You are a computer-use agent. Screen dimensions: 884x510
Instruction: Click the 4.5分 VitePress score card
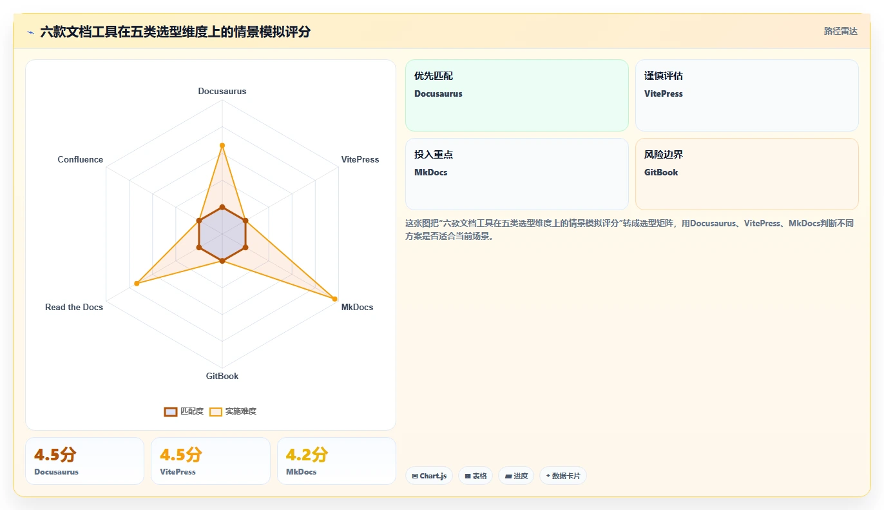click(x=211, y=461)
